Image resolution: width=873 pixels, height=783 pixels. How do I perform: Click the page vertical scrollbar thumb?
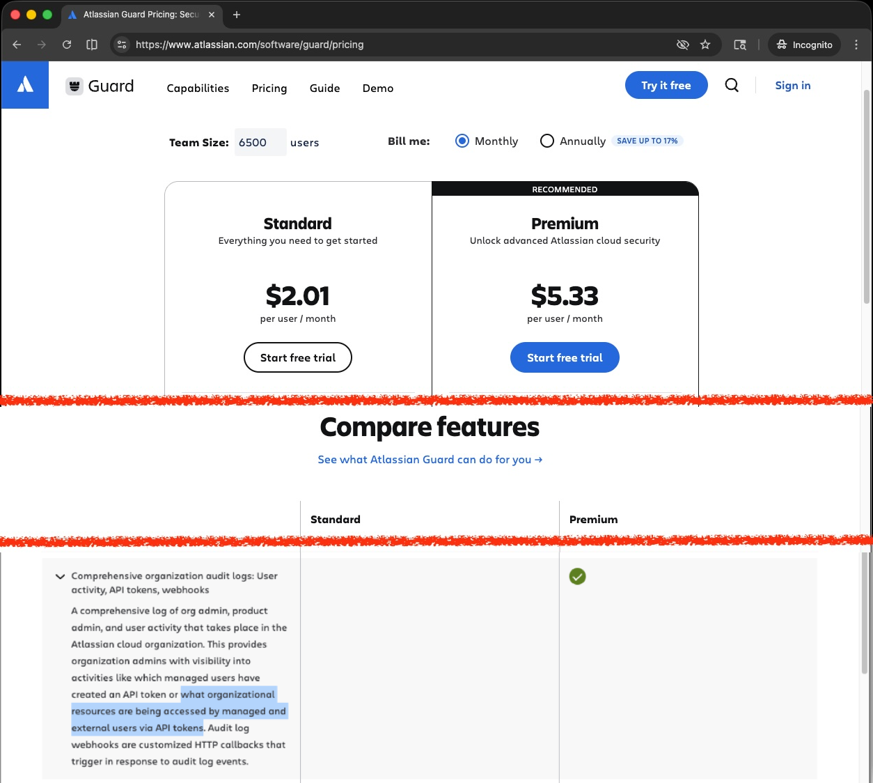click(866, 196)
